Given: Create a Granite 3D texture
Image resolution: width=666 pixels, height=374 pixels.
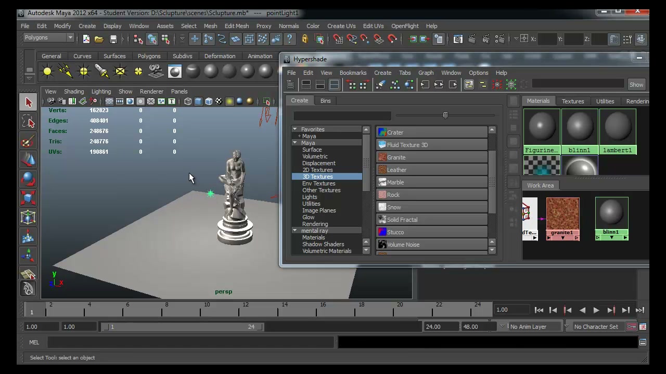Looking at the screenshot, I should click(x=432, y=157).
